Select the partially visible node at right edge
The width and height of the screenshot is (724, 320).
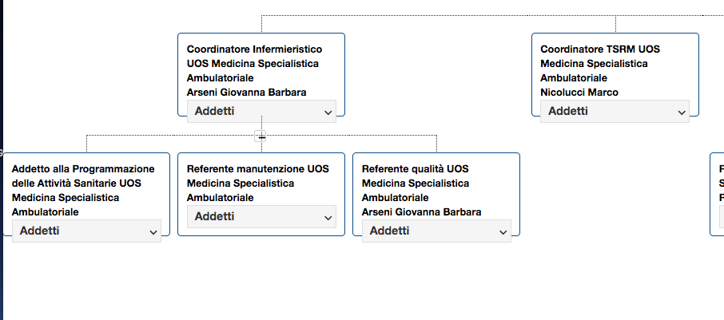click(x=717, y=194)
